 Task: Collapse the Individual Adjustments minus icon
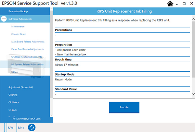tap(4, 19)
